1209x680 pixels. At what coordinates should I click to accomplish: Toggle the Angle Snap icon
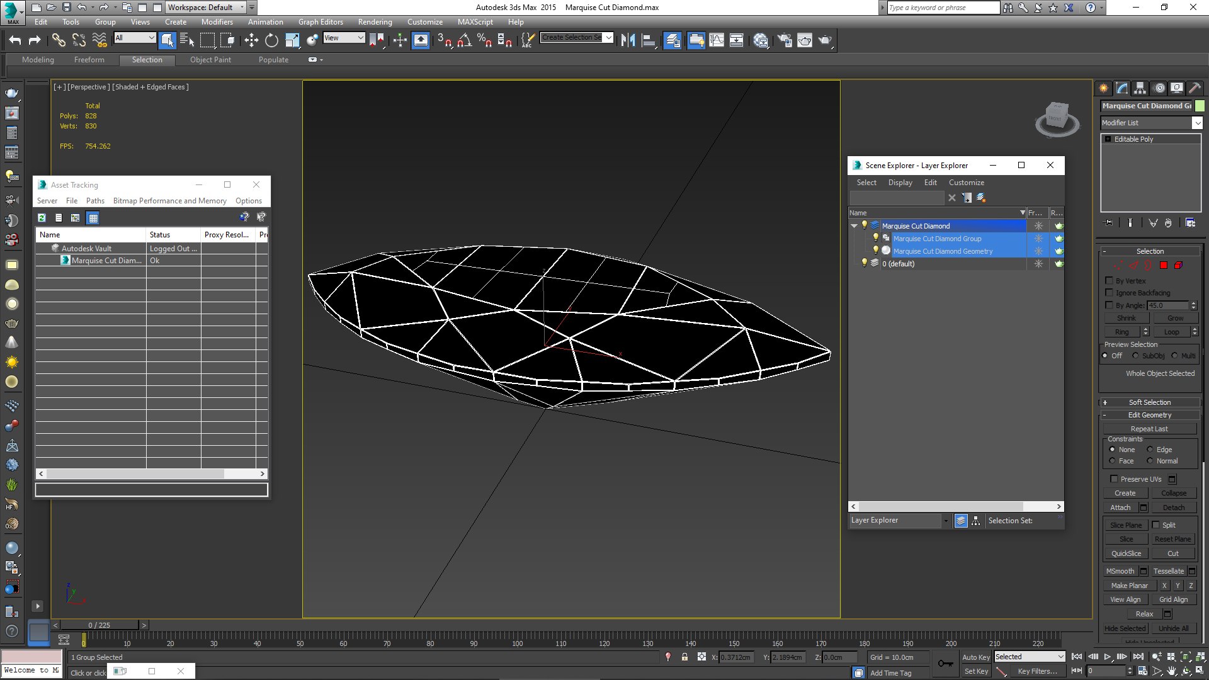point(464,40)
